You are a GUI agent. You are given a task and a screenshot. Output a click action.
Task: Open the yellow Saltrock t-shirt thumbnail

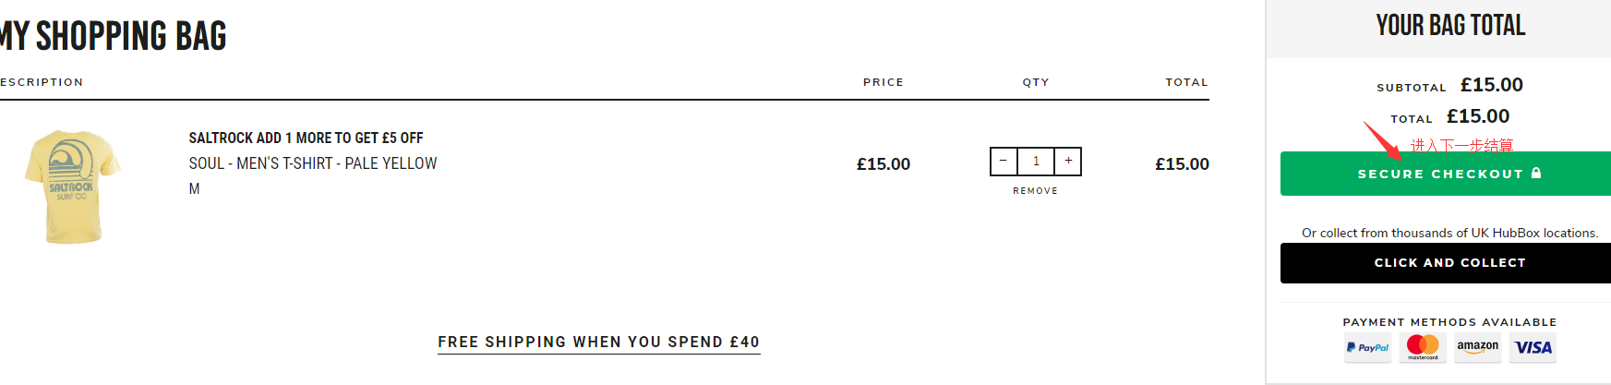73,186
